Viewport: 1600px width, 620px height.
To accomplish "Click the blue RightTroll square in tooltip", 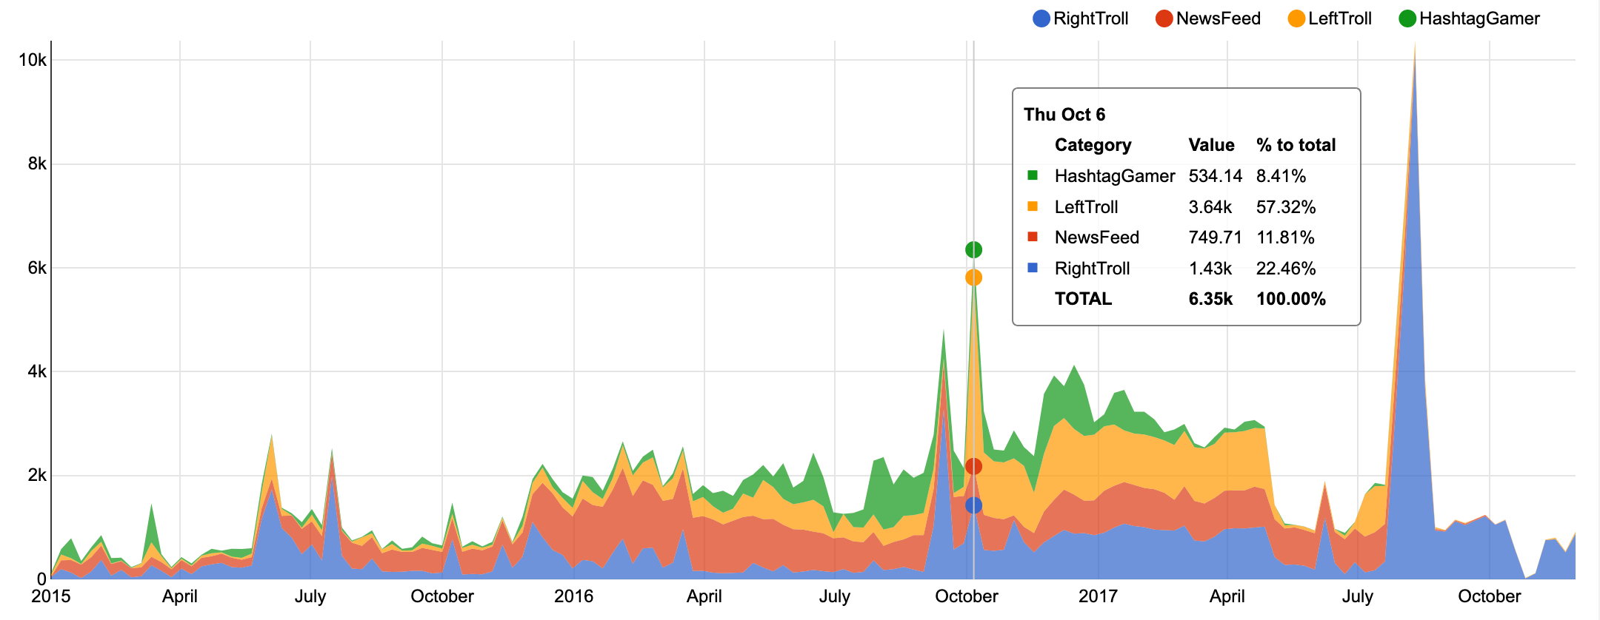I will pyautogui.click(x=1033, y=268).
